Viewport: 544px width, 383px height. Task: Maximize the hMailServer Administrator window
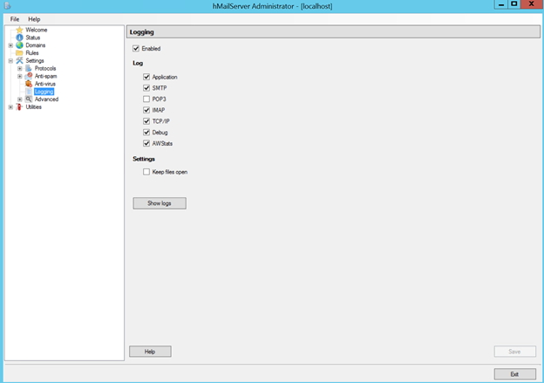(x=514, y=4)
